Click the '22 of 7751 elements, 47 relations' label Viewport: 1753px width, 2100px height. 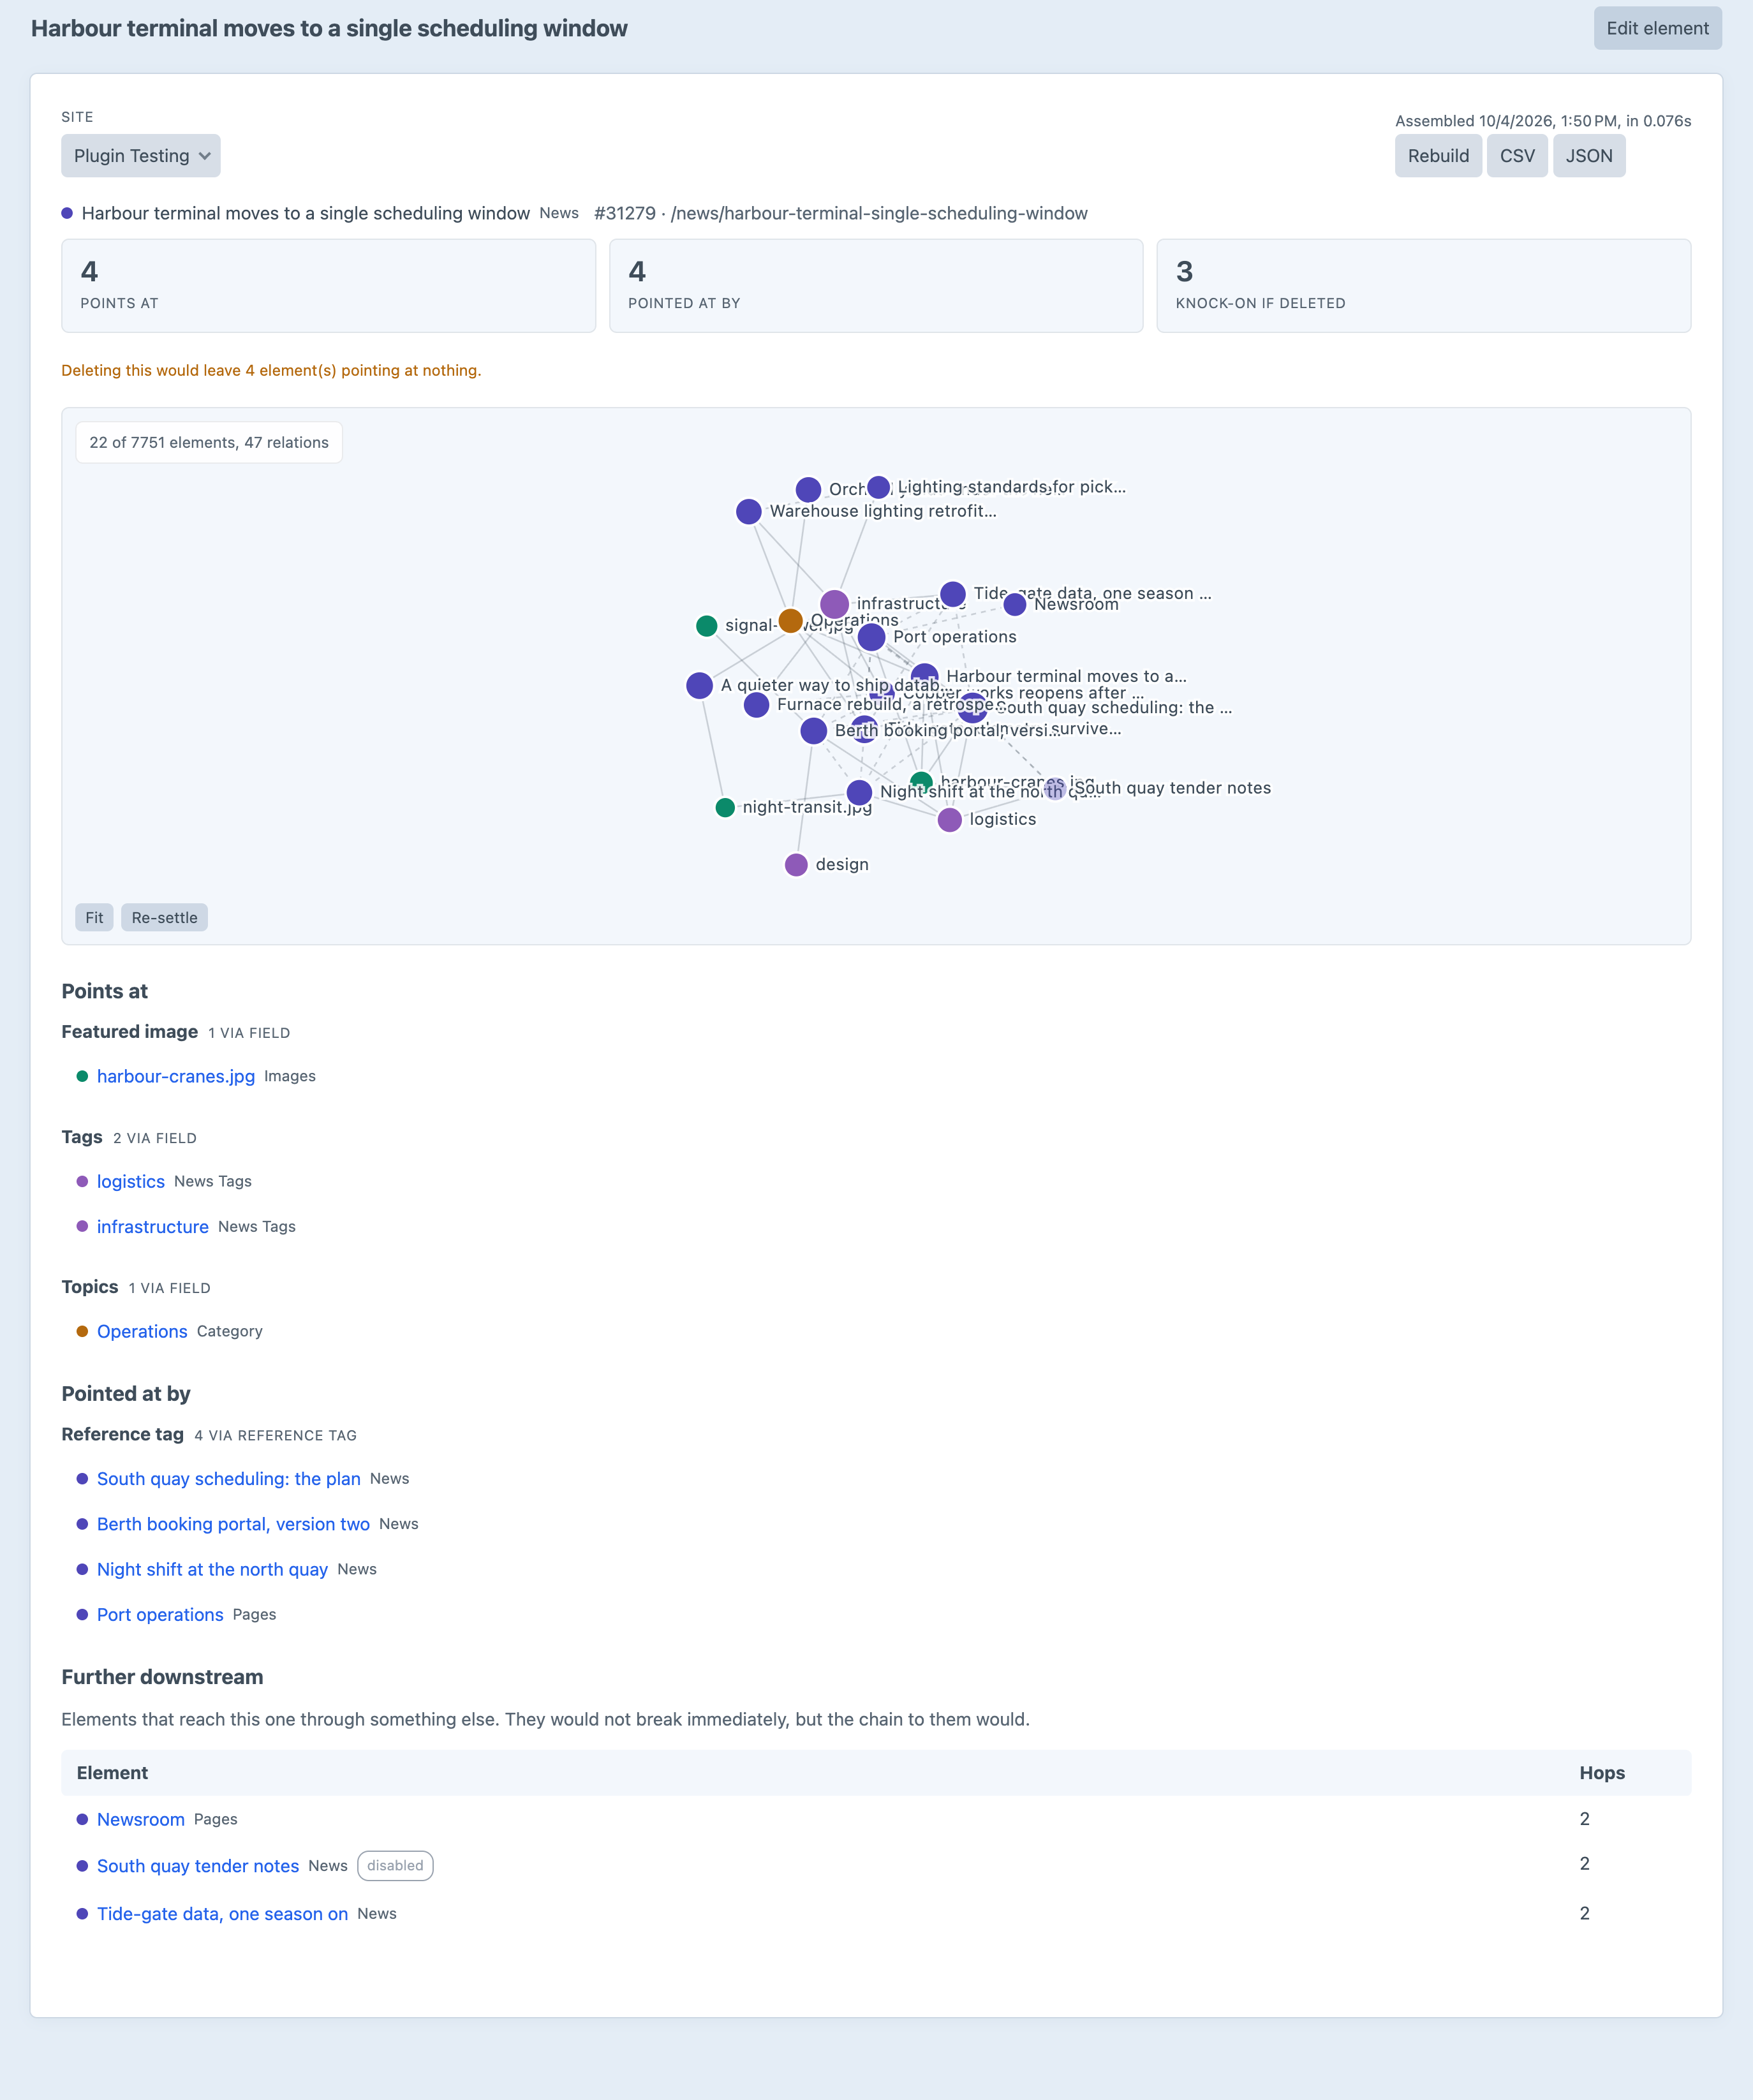pyautogui.click(x=209, y=442)
